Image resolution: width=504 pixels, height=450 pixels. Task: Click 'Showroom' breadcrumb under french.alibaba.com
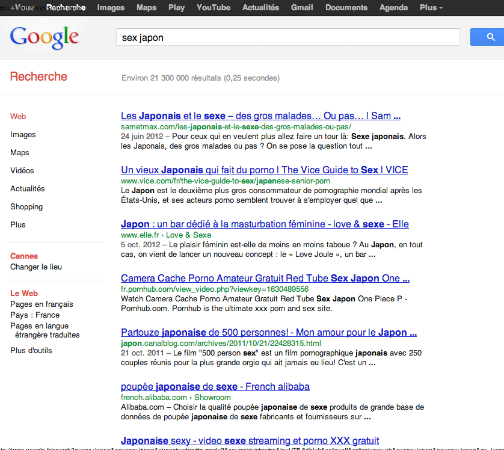(x=212, y=397)
